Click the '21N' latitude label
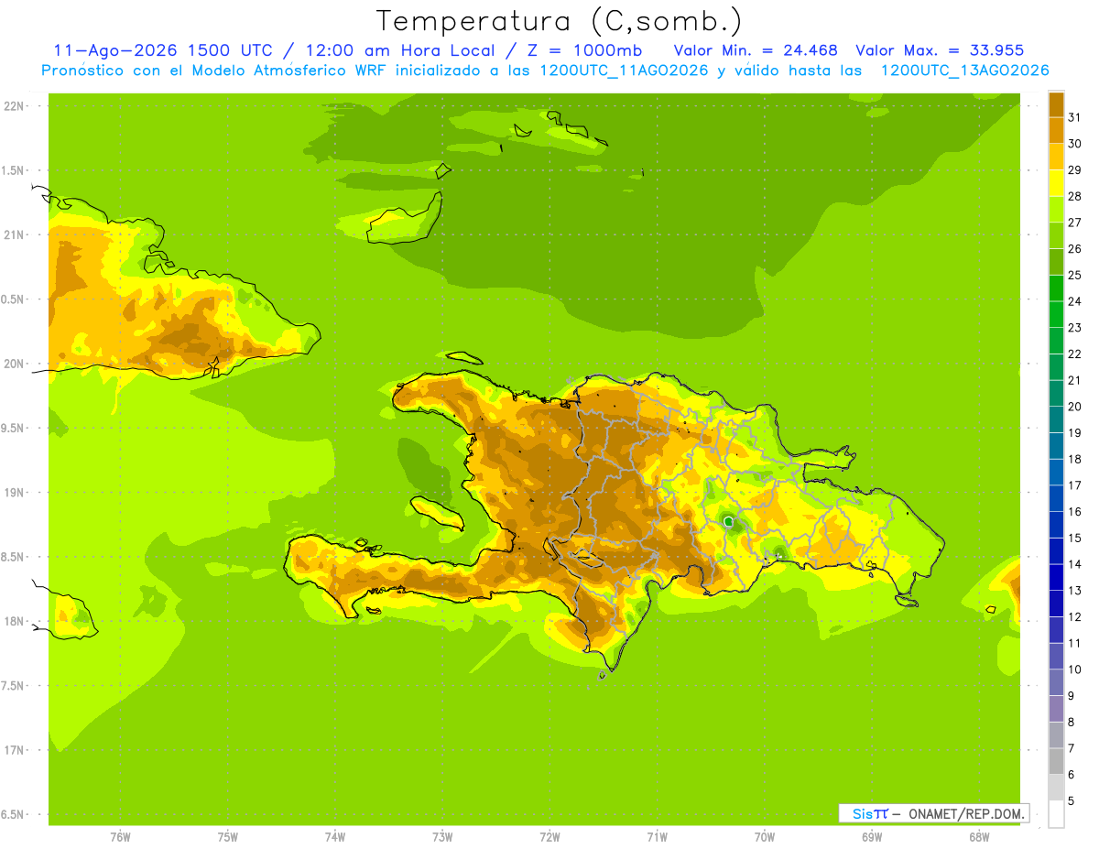This screenshot has width=1099, height=849. [x=14, y=235]
